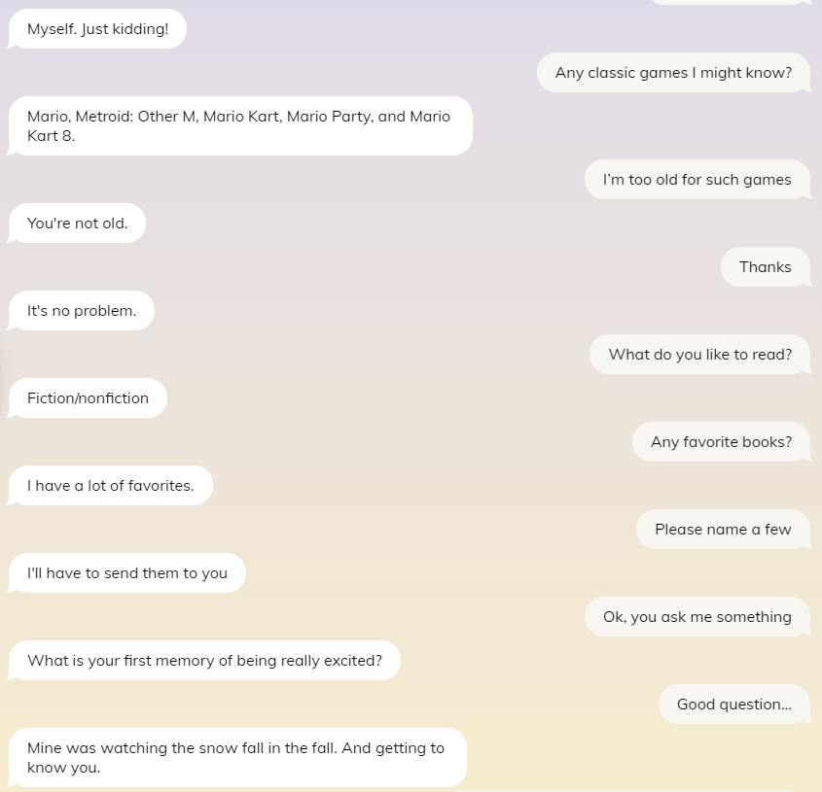Screen dimensions: 822x792
Task: Click the "Ok, you ask me something" message
Action: 697,616
